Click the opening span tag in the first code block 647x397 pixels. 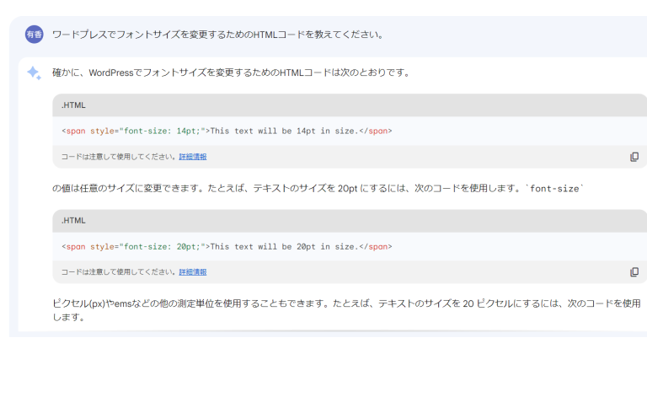click(x=74, y=131)
